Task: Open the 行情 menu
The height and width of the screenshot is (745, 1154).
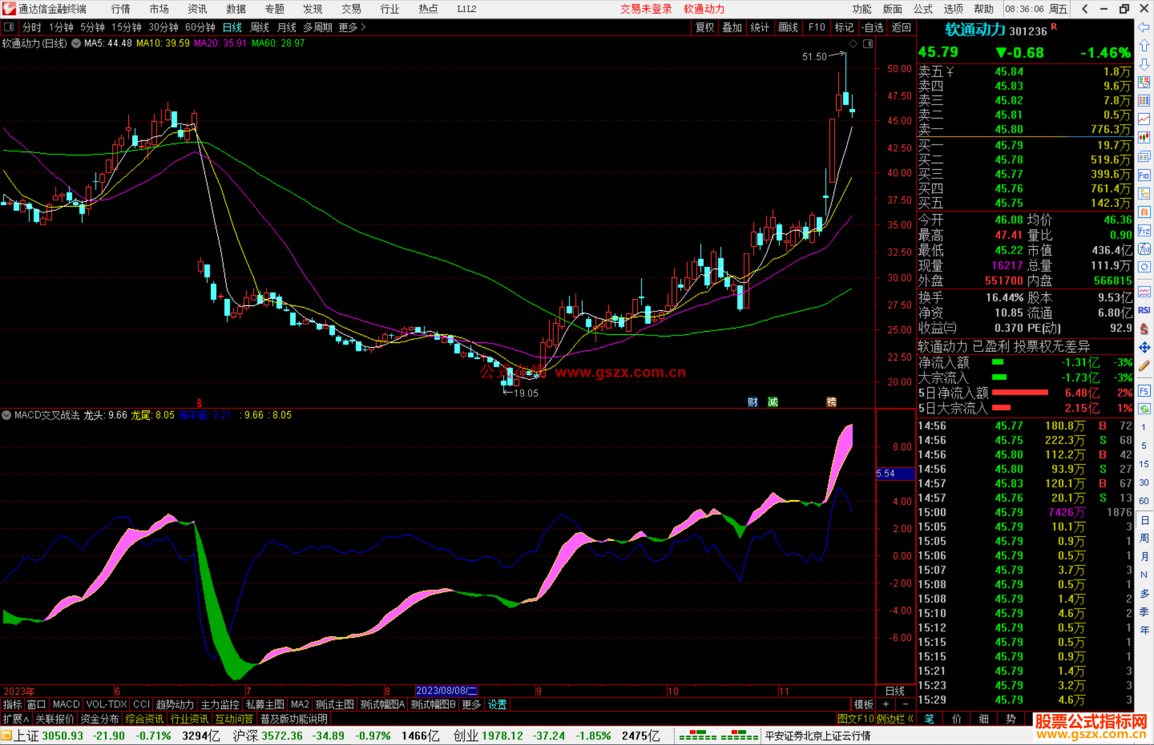Action: click(x=121, y=9)
